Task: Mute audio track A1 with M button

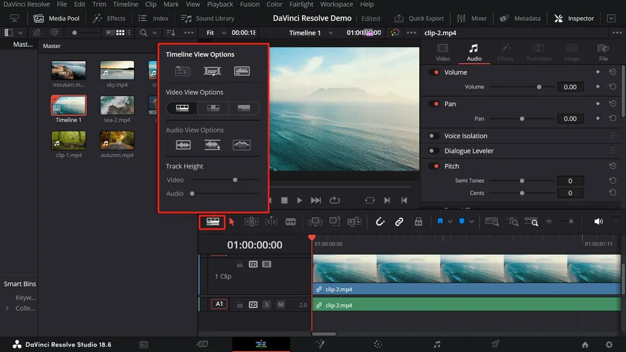Action: (x=281, y=304)
